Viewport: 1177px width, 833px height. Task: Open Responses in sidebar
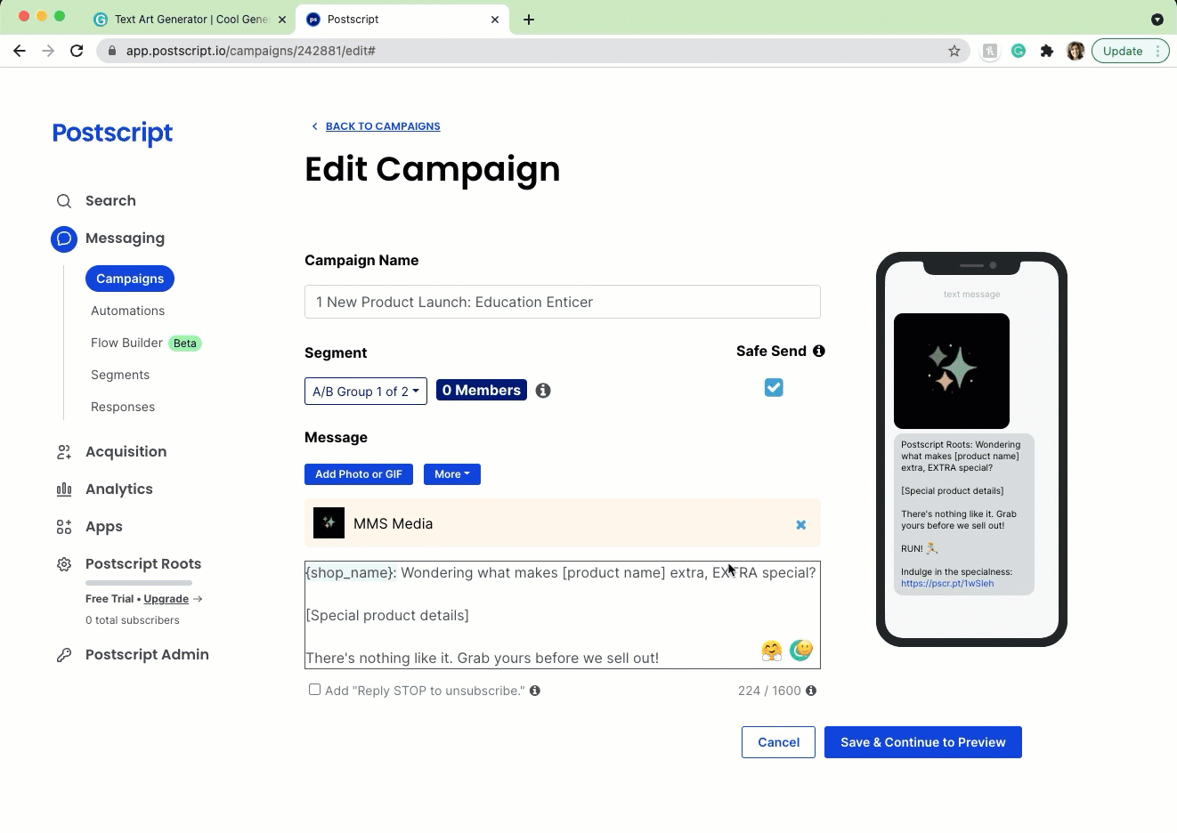pos(123,407)
